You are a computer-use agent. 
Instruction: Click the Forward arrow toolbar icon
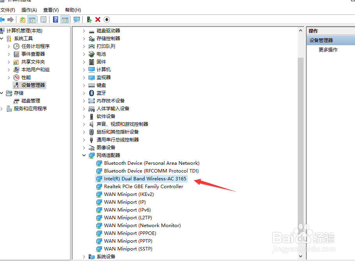11,20
